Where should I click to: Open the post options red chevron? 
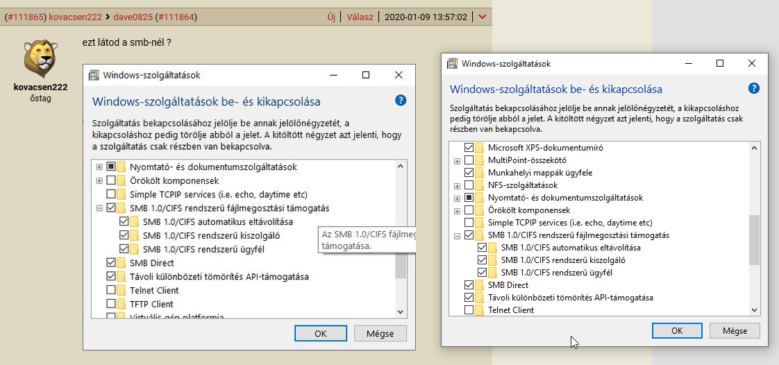482,17
